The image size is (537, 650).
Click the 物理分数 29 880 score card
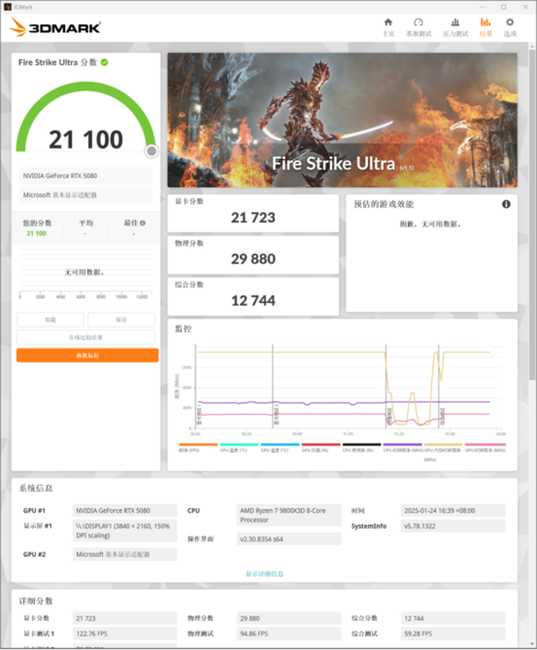(253, 255)
